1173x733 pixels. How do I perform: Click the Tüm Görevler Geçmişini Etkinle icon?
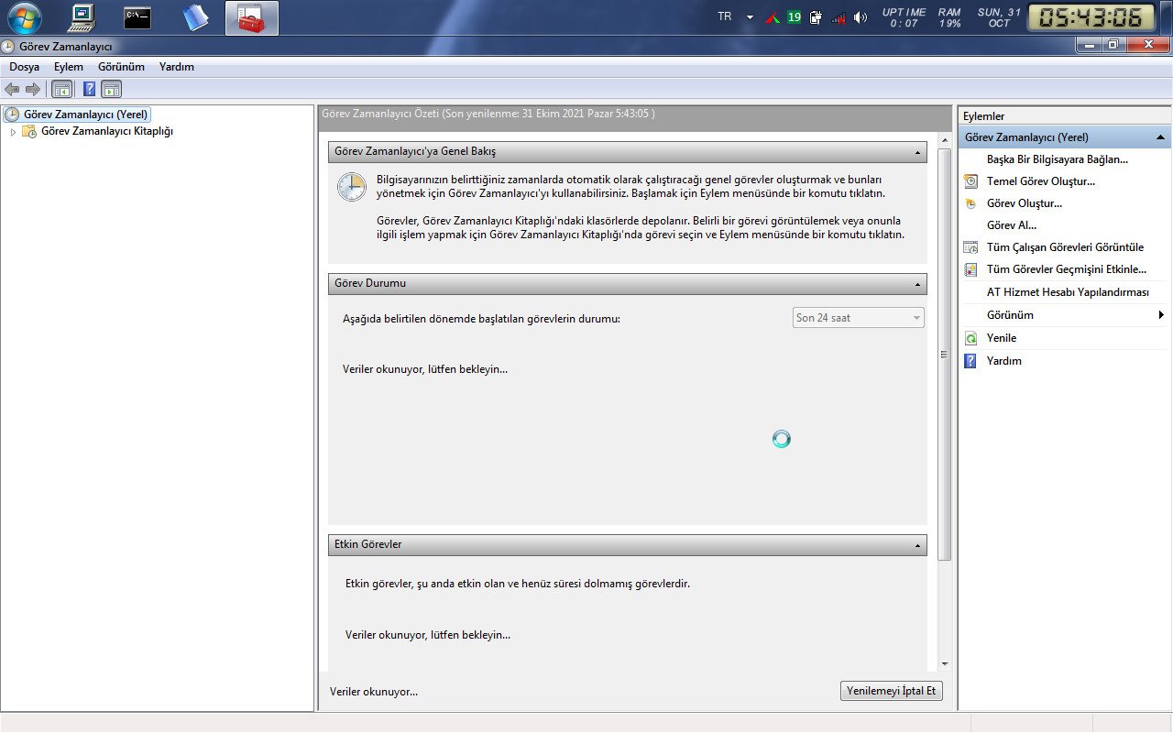(x=970, y=269)
